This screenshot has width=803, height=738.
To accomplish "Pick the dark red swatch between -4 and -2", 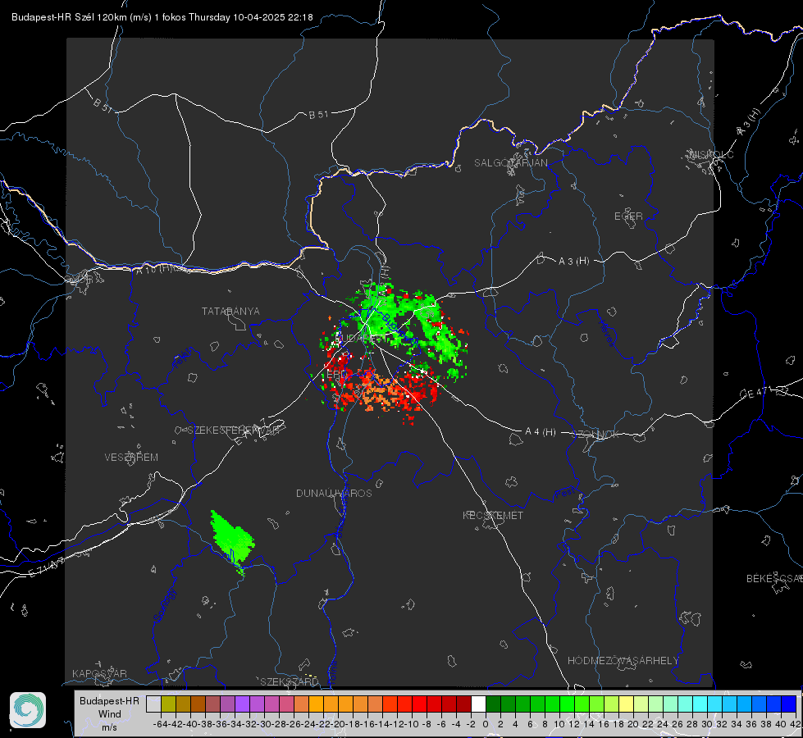I will [x=463, y=704].
